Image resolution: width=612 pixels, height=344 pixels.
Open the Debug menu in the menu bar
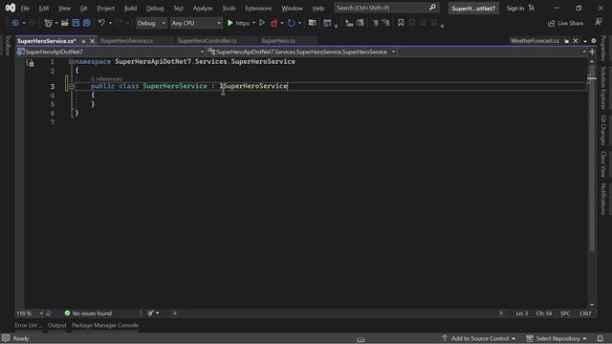tap(155, 8)
